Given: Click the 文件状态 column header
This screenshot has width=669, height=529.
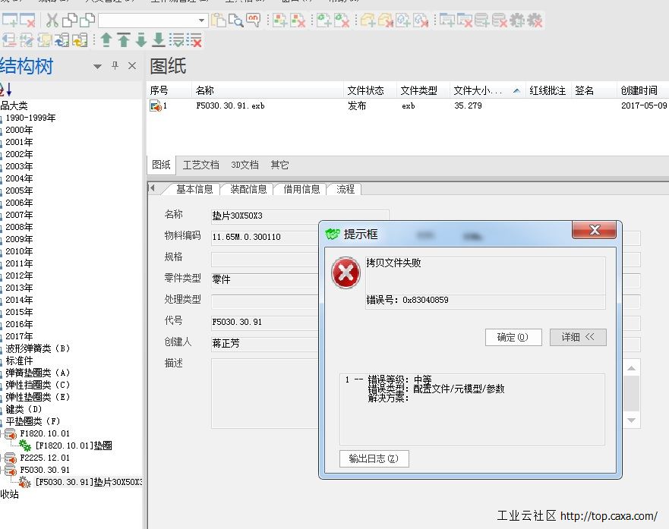Looking at the screenshot, I should [370, 90].
